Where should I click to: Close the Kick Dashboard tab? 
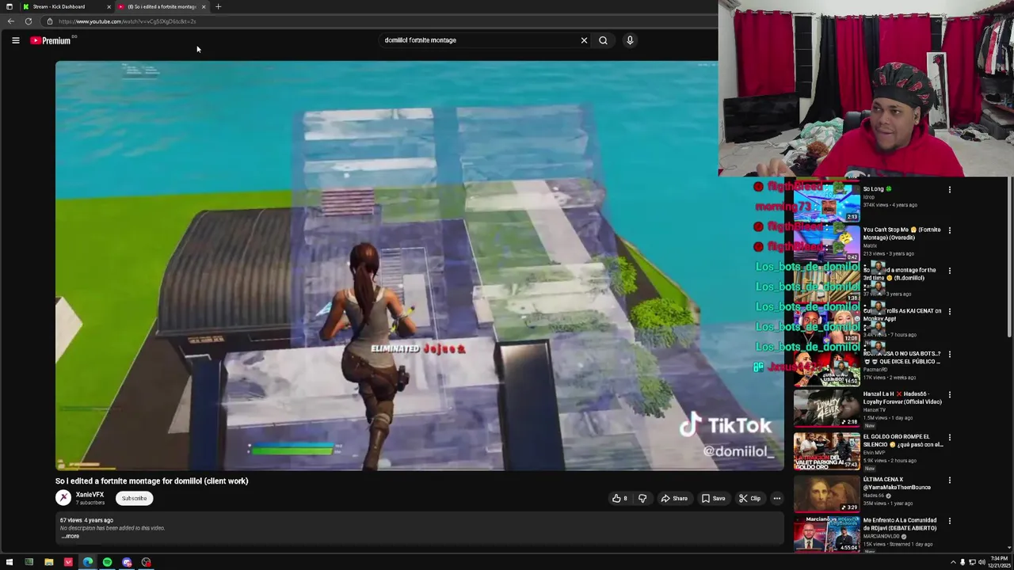(x=109, y=6)
